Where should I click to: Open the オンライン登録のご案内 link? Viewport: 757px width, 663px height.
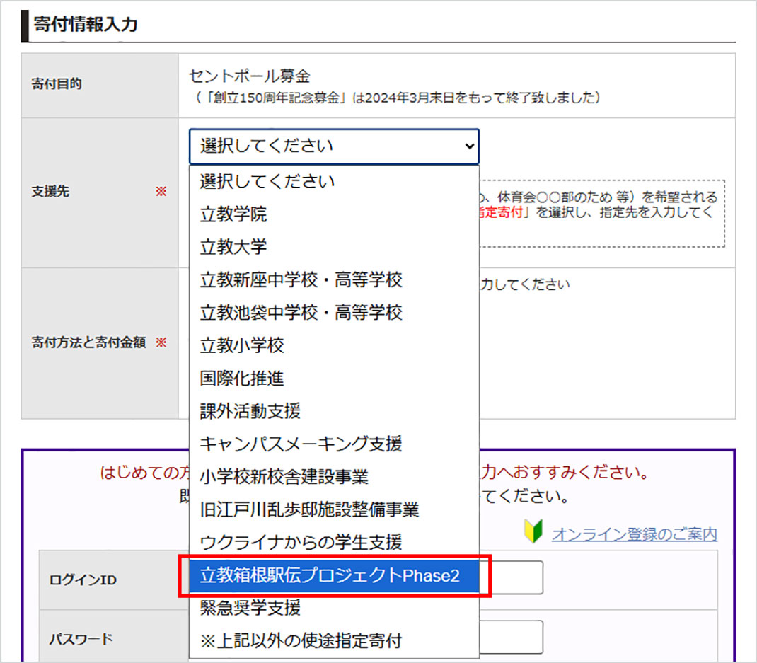[x=634, y=535]
